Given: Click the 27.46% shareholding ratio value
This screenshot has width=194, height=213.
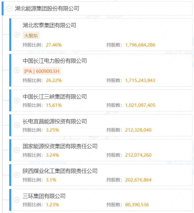Looking at the screenshot, I should (54, 45).
